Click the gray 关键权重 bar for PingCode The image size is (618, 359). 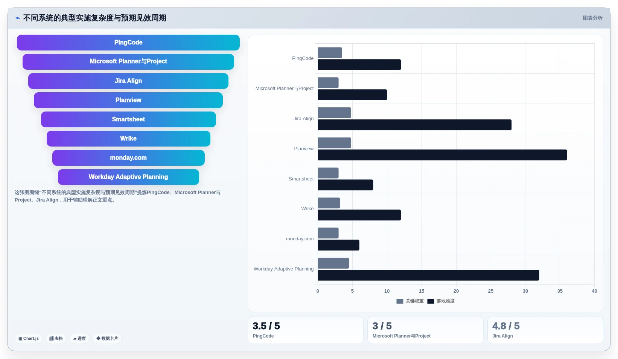point(330,53)
